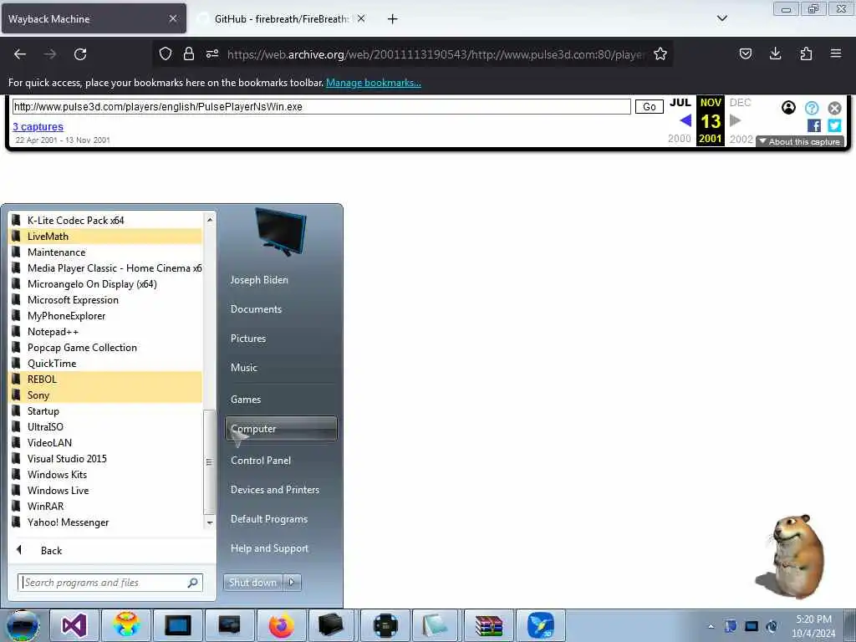The width and height of the screenshot is (856, 642).
Task: Click the Wayback user account icon
Action: pos(788,108)
